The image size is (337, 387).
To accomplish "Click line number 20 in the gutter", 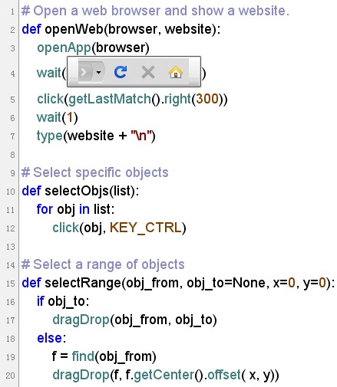I will (x=11, y=376).
